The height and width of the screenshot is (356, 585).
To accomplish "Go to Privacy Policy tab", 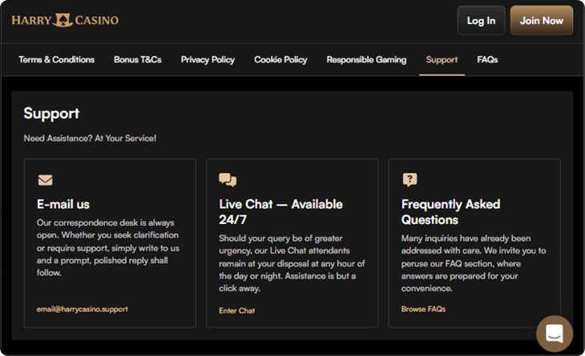I will point(208,59).
